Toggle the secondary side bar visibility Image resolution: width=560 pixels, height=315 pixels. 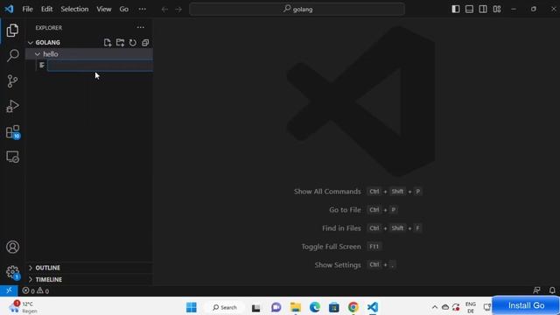[x=483, y=9]
